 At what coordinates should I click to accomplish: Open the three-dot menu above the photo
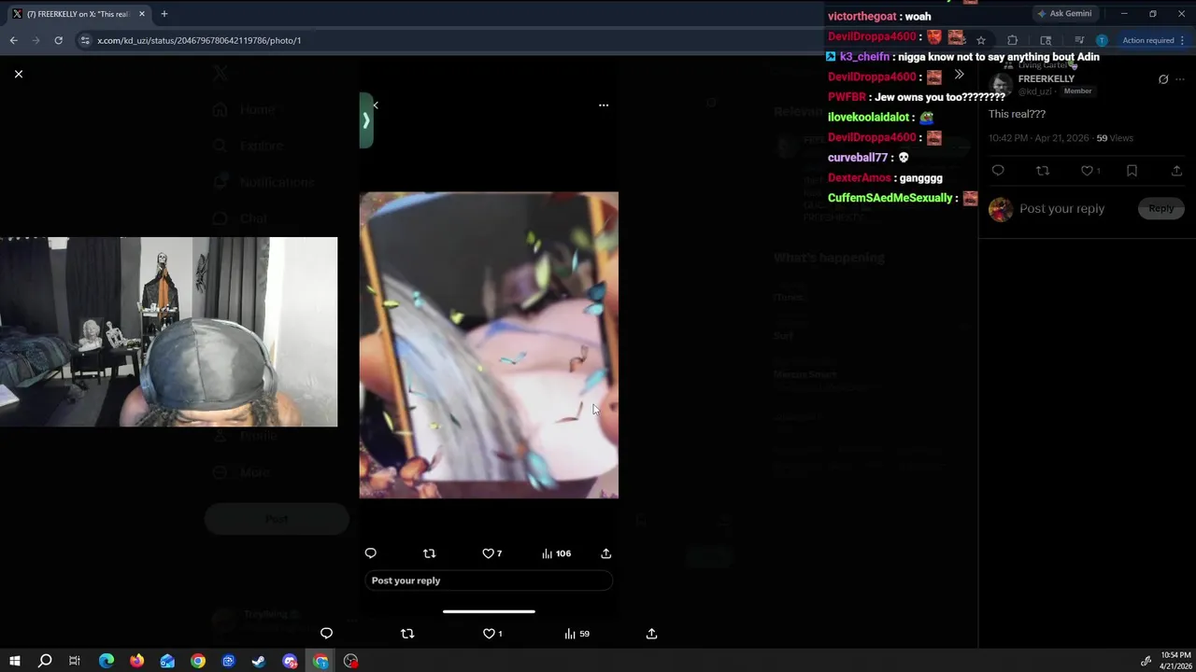[604, 105]
